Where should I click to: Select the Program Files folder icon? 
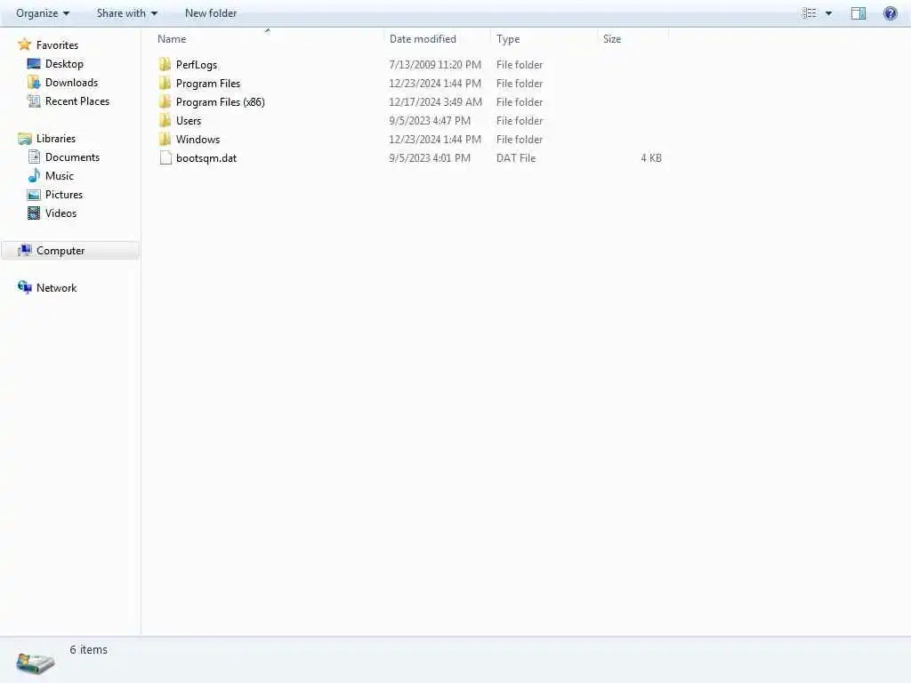click(x=165, y=83)
